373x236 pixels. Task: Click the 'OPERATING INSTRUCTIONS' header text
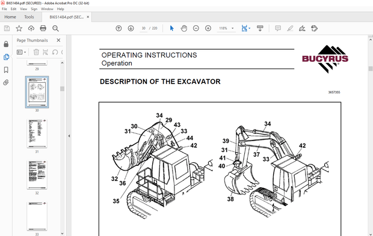coord(149,55)
